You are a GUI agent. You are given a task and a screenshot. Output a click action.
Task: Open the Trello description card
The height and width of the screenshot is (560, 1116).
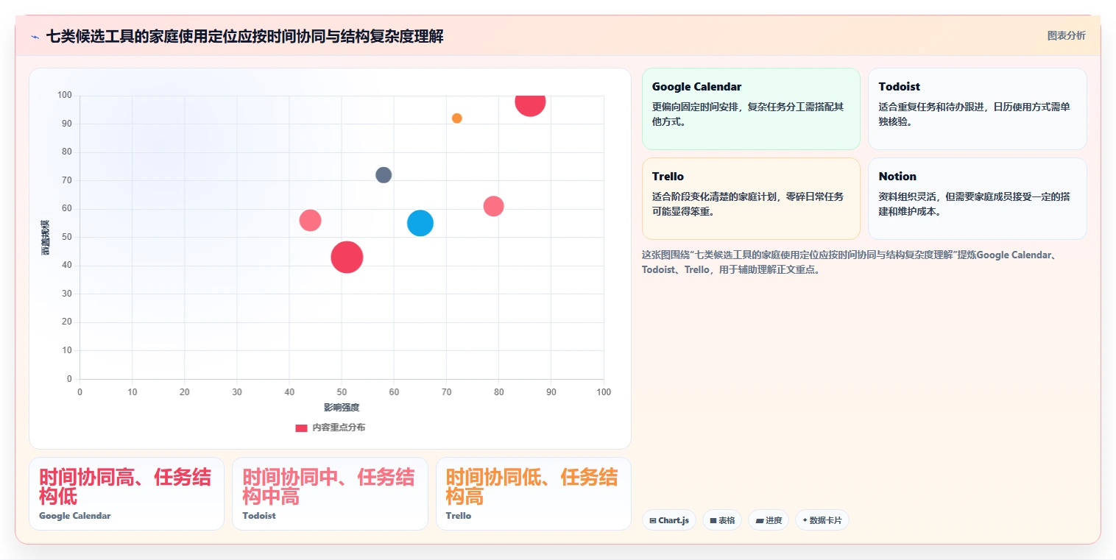751,199
